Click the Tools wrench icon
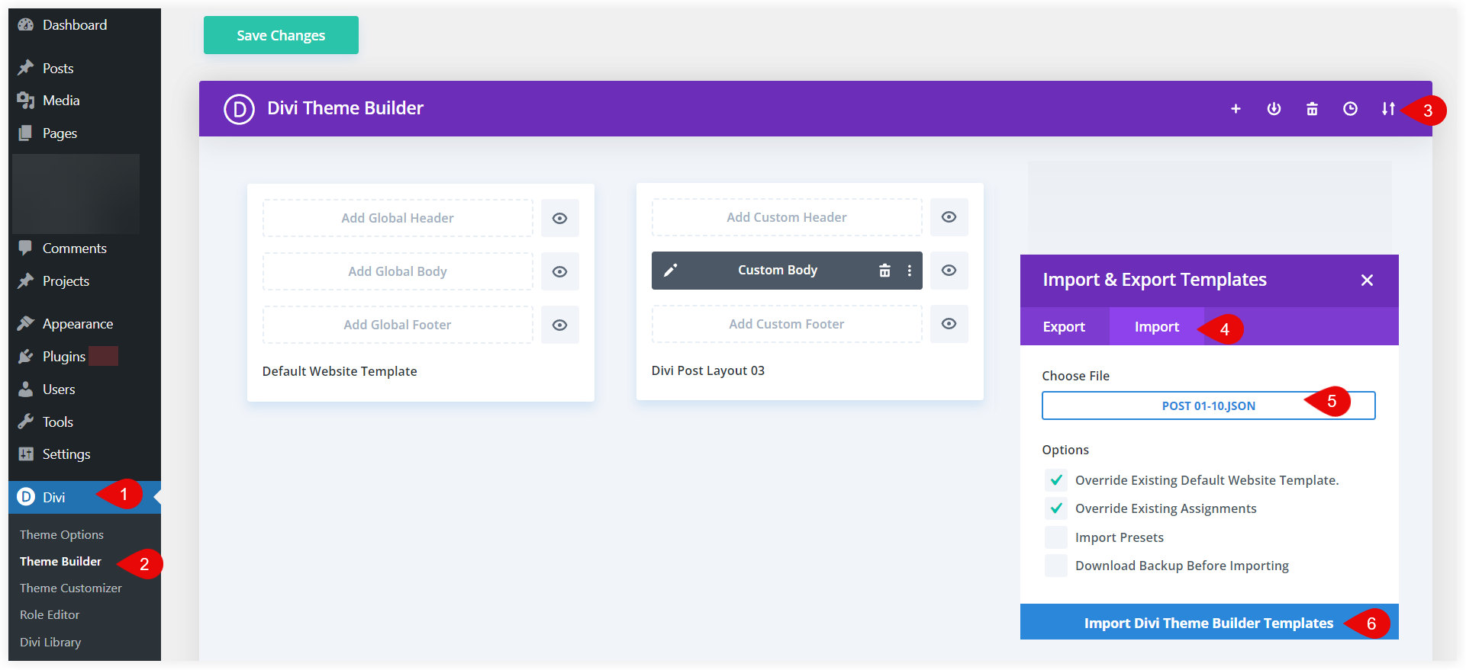Viewport: 1466px width, 670px height. point(26,422)
